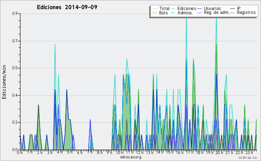Click the Registros legend label

246,13
